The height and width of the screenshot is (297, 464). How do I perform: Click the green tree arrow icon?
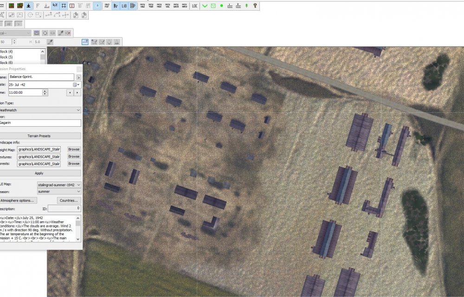[246, 6]
